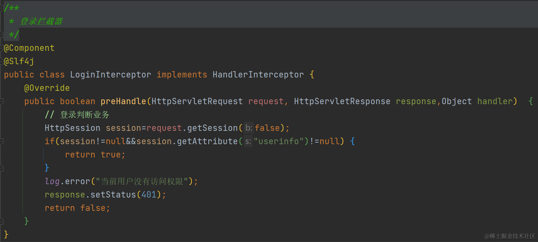538x242 pixels.
Task: Click the return false statement
Action: coord(77,208)
